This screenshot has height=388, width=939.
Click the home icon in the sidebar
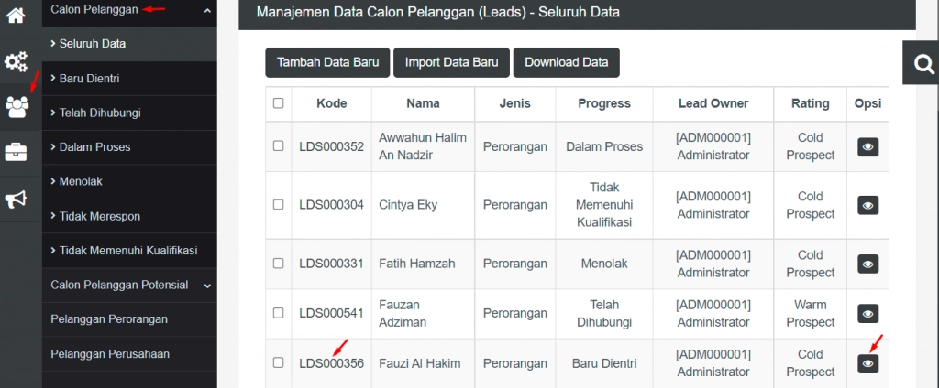click(16, 15)
